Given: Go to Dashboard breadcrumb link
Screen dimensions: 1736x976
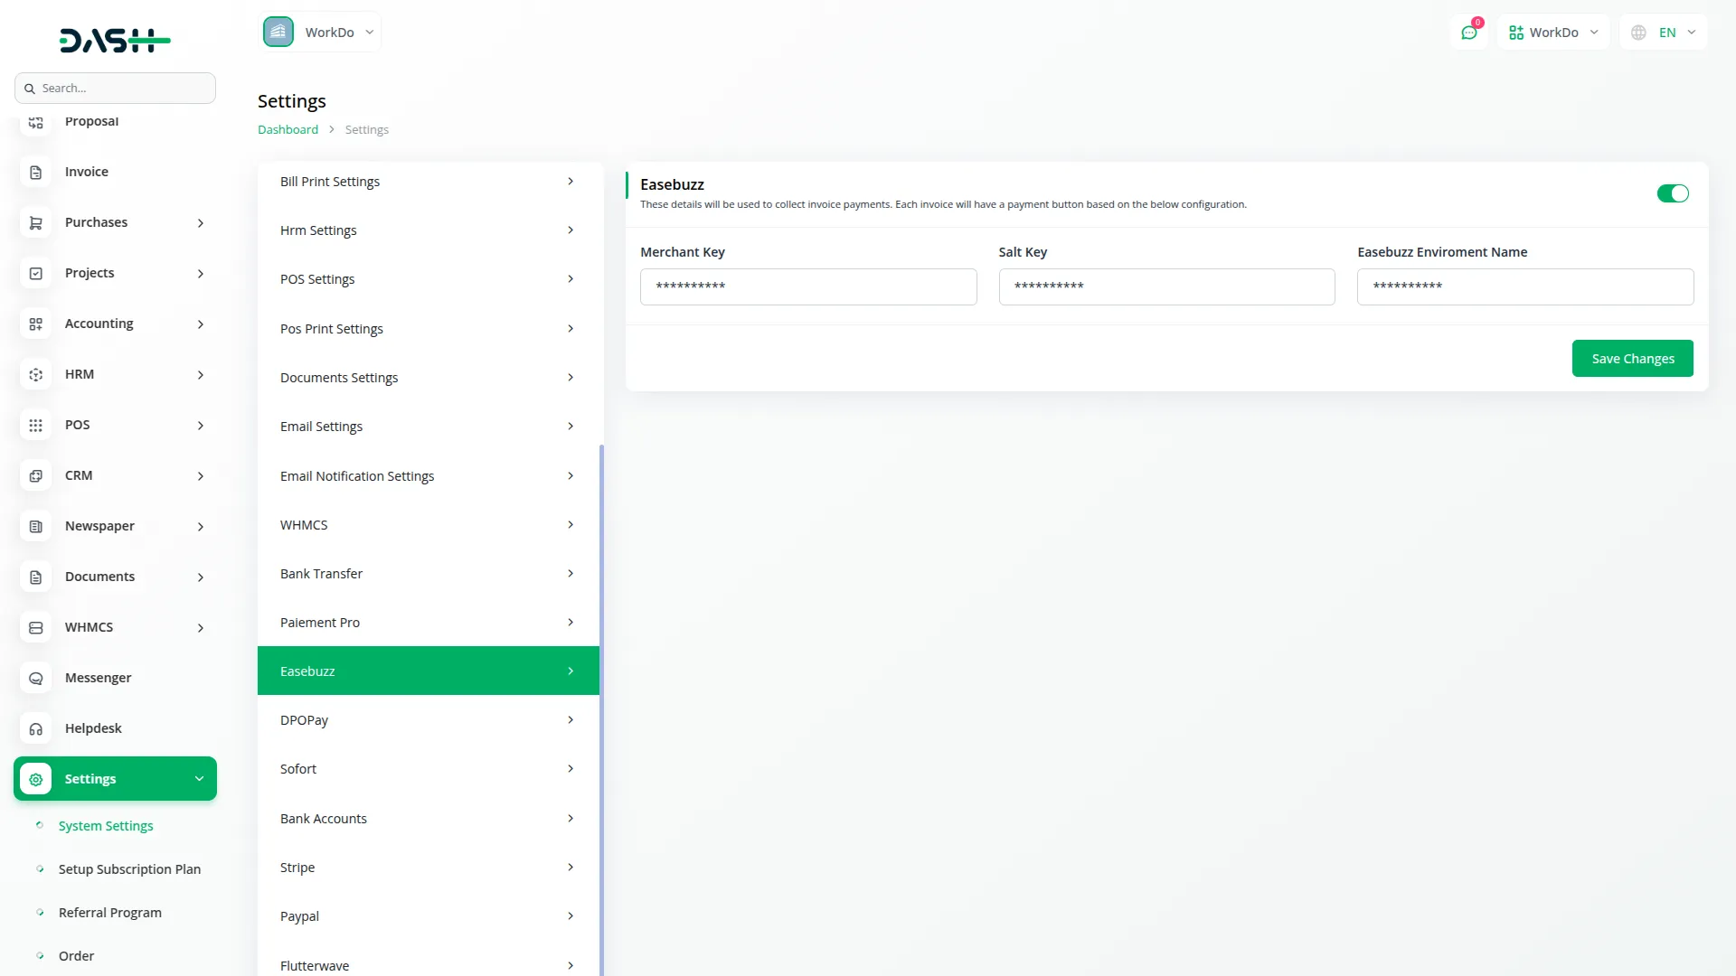Looking at the screenshot, I should point(288,129).
